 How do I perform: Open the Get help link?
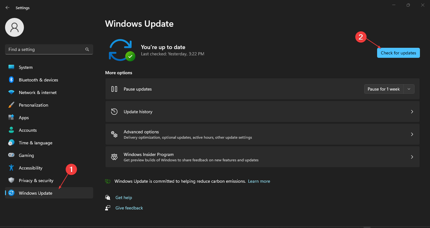(x=124, y=197)
